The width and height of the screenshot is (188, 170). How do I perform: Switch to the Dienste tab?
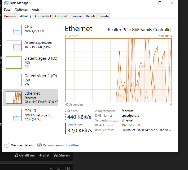click(104, 16)
